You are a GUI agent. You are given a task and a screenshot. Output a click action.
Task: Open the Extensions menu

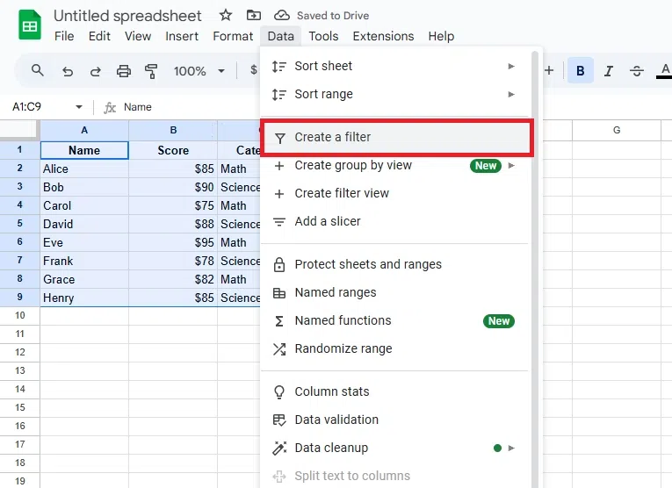[x=383, y=36]
